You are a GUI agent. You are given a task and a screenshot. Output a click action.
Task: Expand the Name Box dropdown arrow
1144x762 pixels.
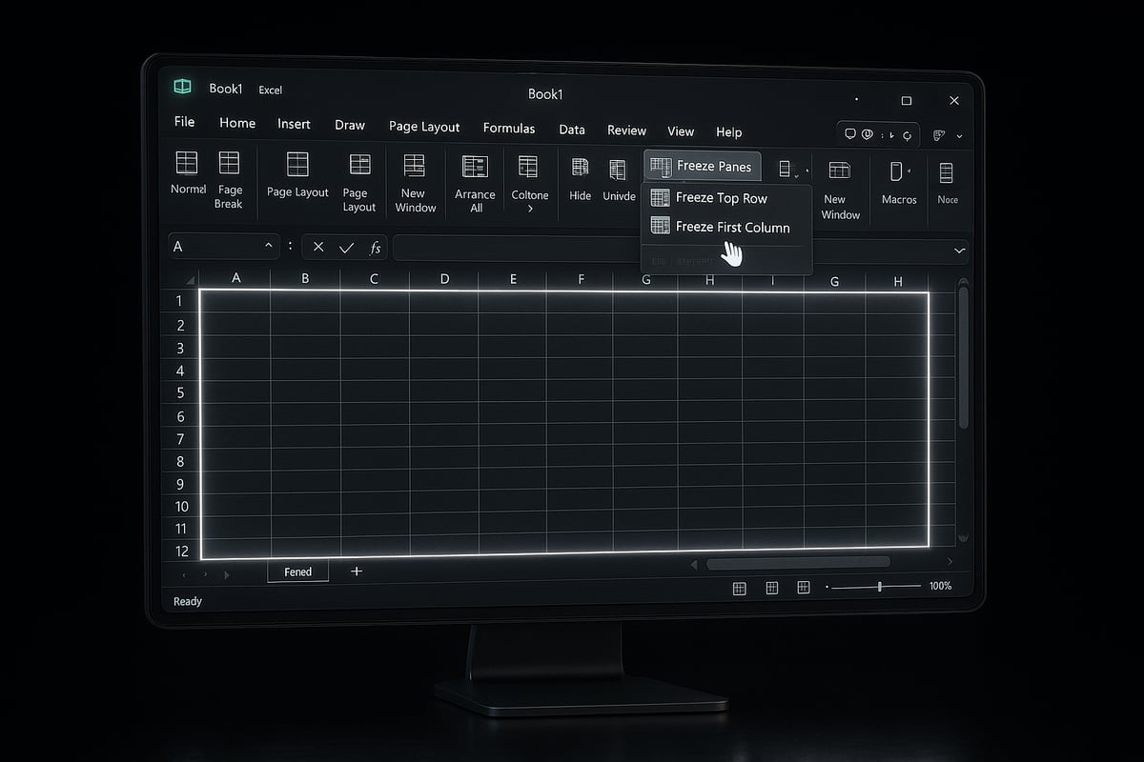[x=268, y=247]
